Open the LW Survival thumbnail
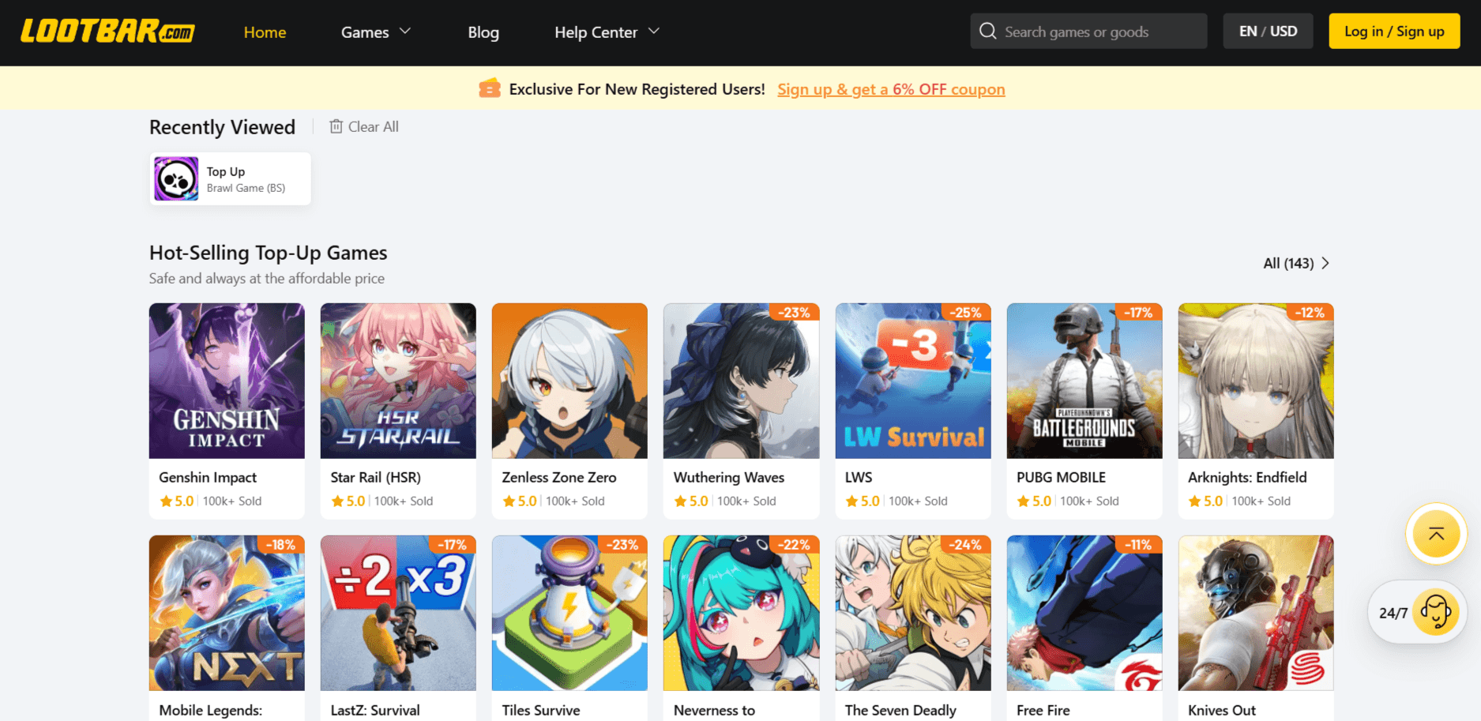Screen dimensions: 1481x721 [913, 381]
